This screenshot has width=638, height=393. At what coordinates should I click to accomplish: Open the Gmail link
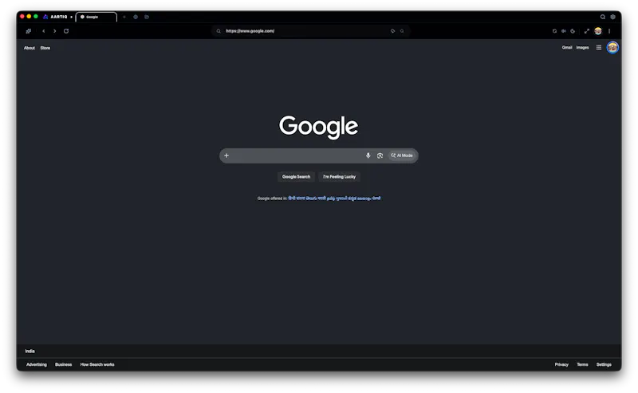pos(567,48)
